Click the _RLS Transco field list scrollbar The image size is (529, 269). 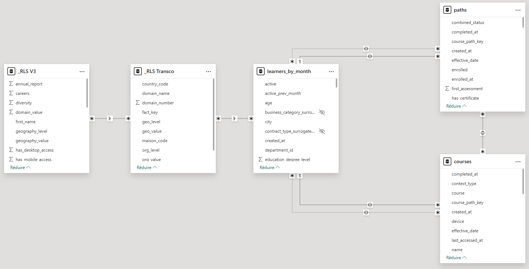(x=214, y=115)
